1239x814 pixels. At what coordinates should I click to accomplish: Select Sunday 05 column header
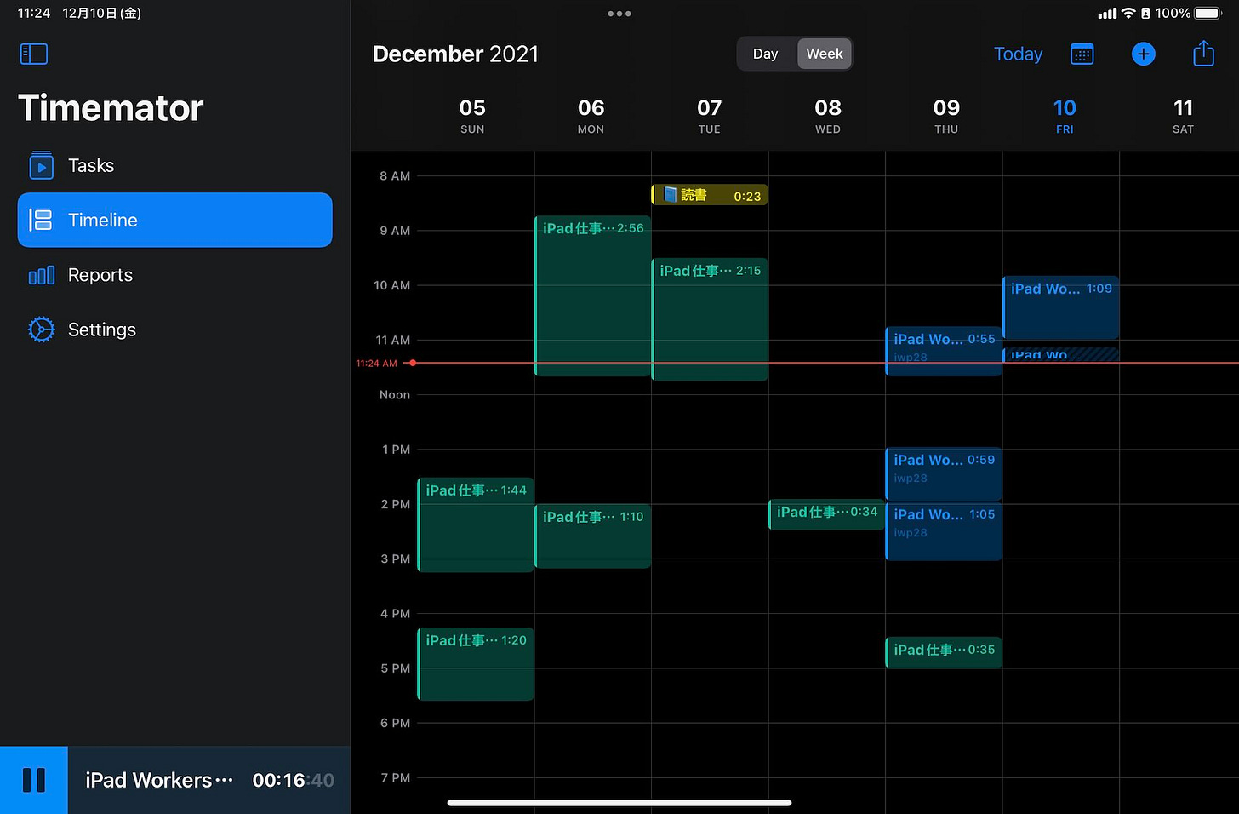(472, 116)
